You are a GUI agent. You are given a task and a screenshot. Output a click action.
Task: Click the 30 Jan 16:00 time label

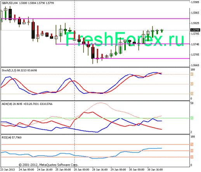tap(155, 170)
